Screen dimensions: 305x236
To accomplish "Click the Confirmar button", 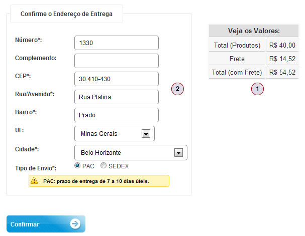I will [x=46, y=224].
